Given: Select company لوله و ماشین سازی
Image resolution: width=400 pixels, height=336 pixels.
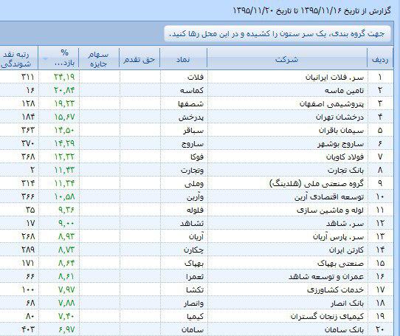Looking at the screenshot, I should click(330, 210).
